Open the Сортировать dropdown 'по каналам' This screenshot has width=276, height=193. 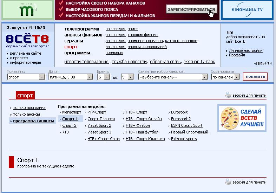(x=225, y=77)
